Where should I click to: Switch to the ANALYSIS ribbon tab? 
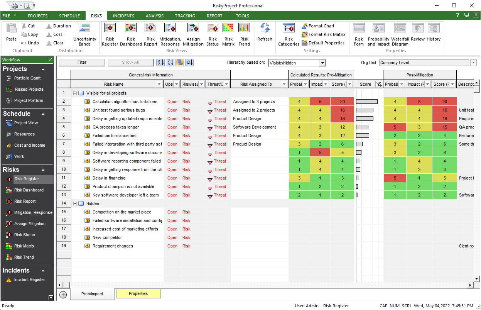click(154, 16)
